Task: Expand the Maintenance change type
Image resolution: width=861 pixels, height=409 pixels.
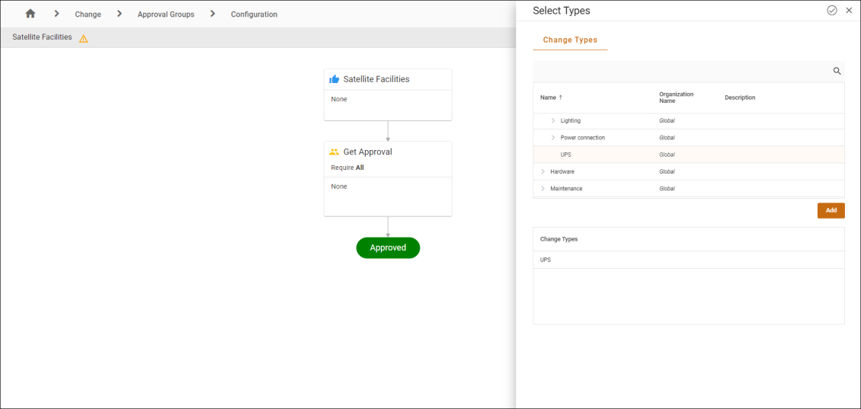Action: click(543, 188)
